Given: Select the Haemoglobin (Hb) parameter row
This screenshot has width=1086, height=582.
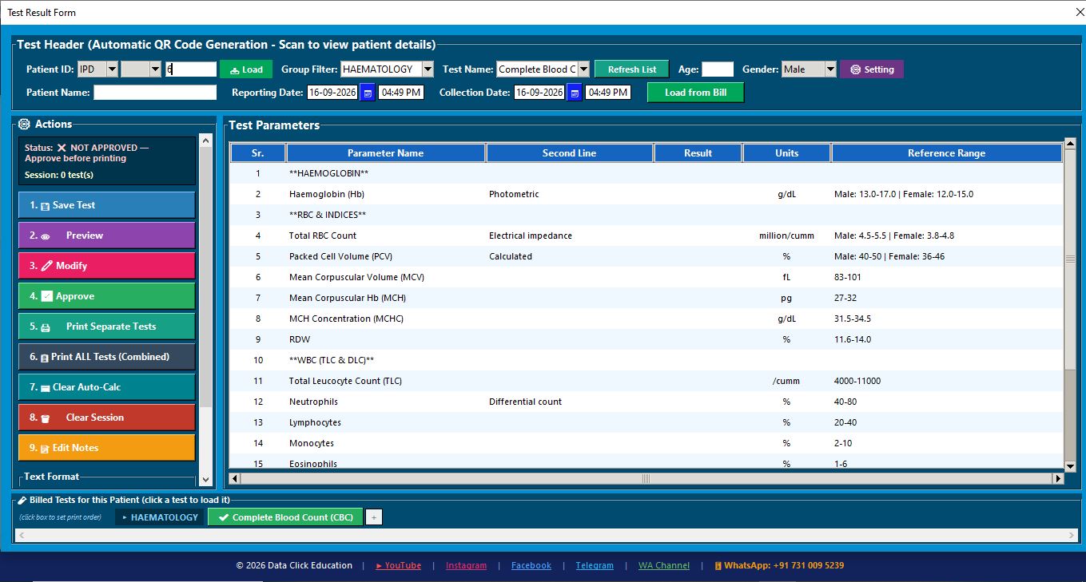Looking at the screenshot, I should tap(646, 194).
